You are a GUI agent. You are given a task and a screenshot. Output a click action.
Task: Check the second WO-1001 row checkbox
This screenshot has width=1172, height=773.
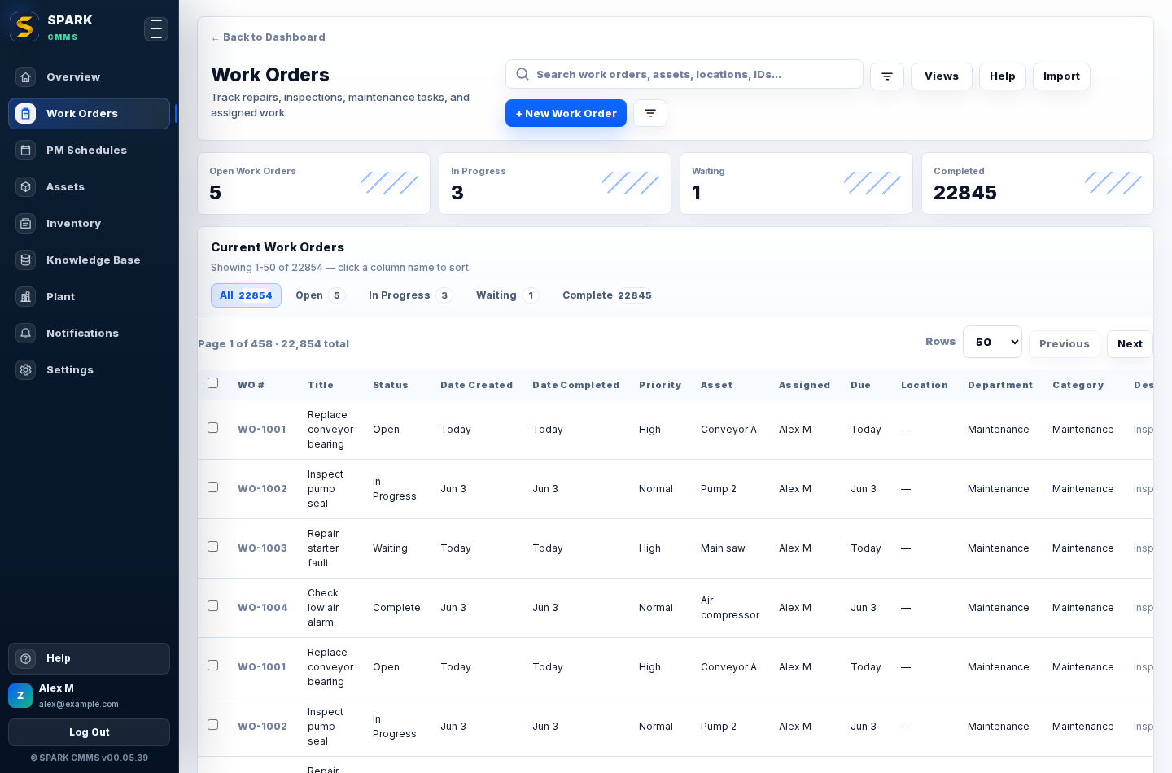point(213,666)
